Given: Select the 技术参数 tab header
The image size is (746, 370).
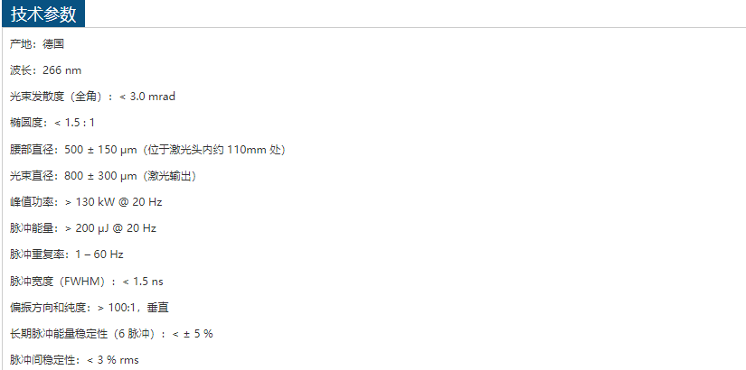Looking at the screenshot, I should click(43, 14).
